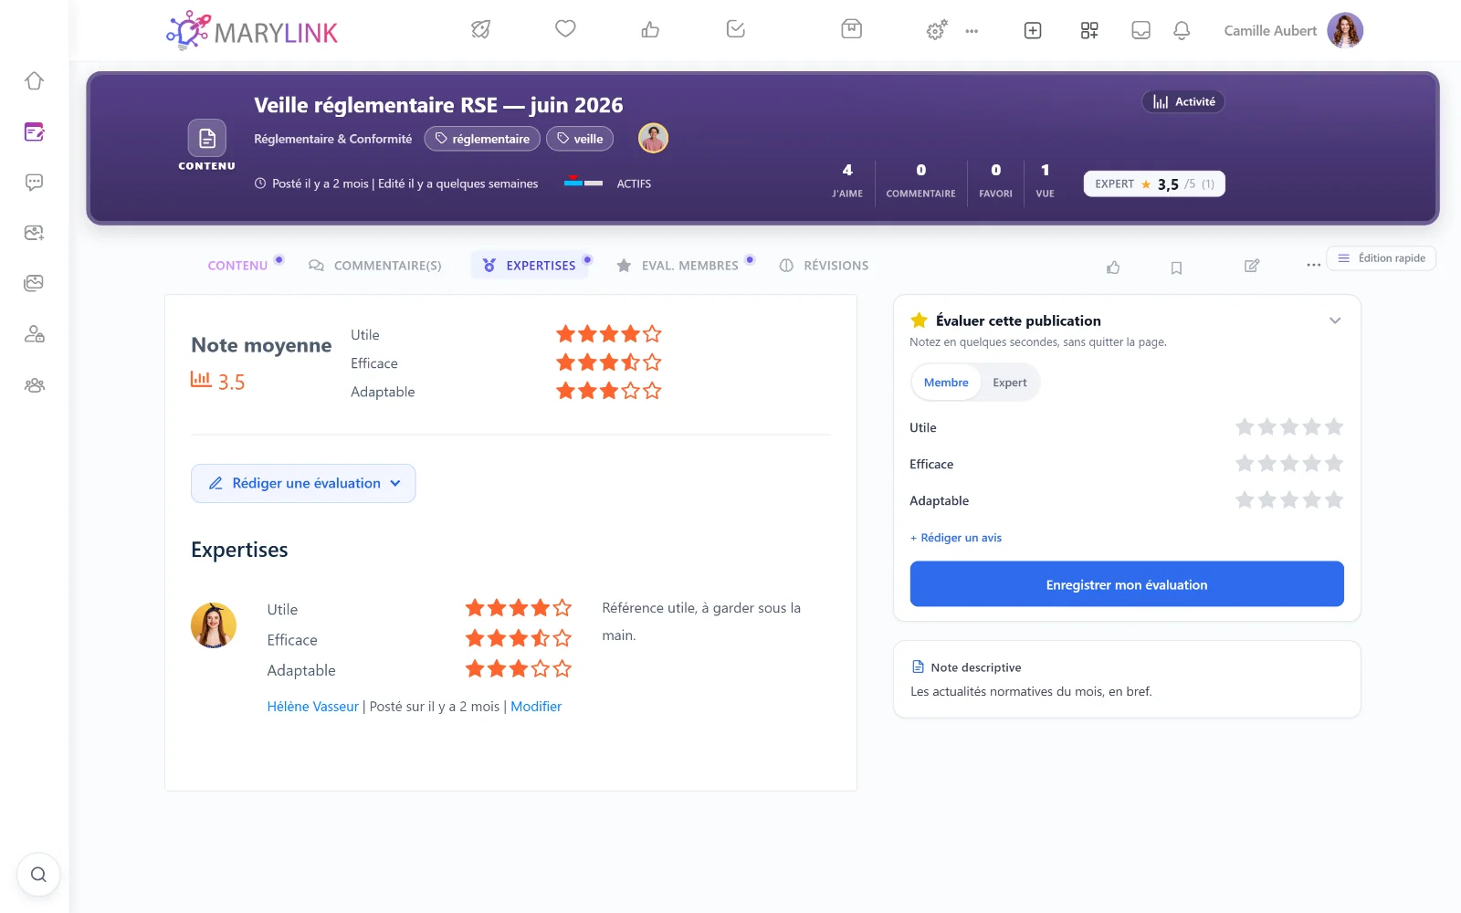1461x913 pixels.
Task: Rate Utile one star in evaluation panel
Action: click(x=1245, y=426)
